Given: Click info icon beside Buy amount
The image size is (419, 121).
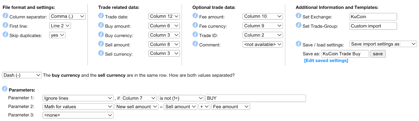Looking at the screenshot, I should tap(101, 25).
